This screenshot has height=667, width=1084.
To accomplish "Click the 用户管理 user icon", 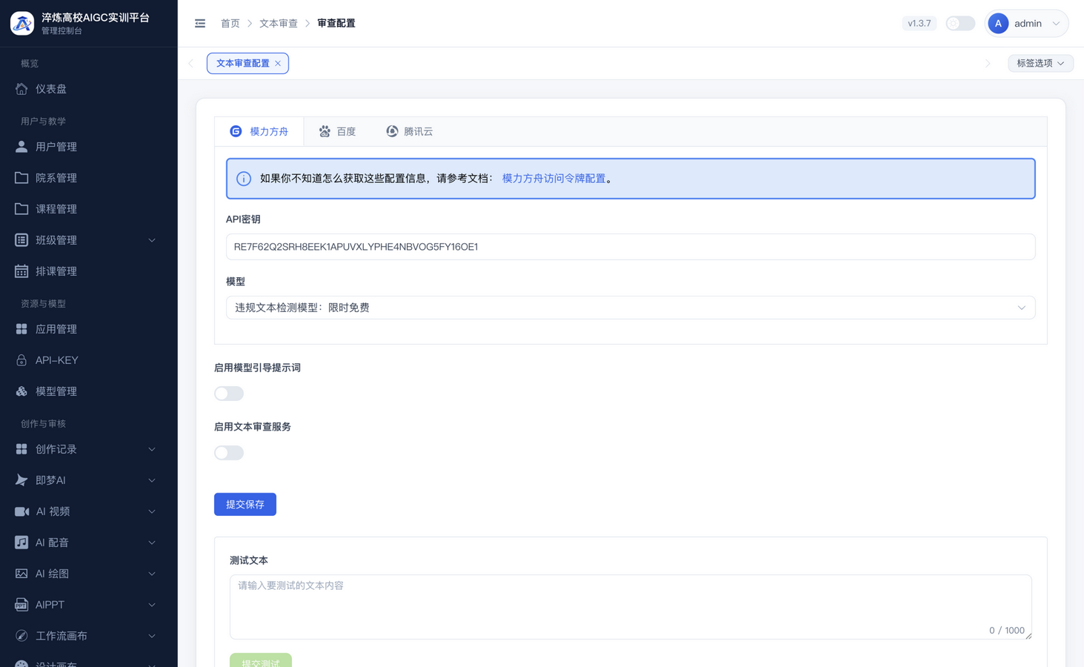I will [21, 147].
